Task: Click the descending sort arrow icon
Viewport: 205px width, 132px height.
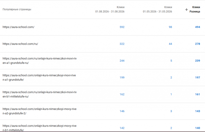Action: [187, 9]
